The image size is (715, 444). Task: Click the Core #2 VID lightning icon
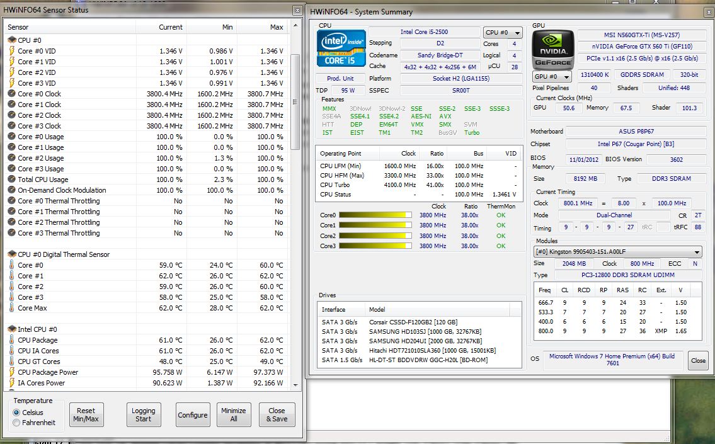12,72
